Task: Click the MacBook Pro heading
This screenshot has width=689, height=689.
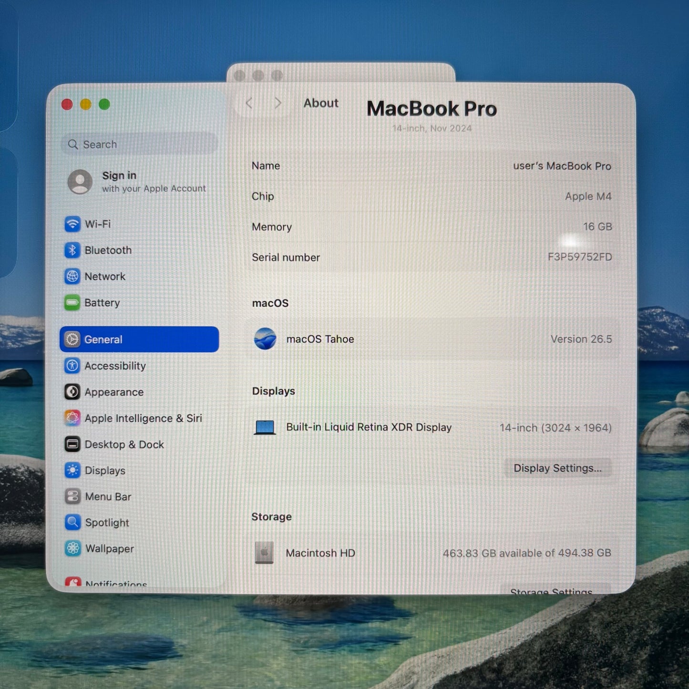Action: 432,108
